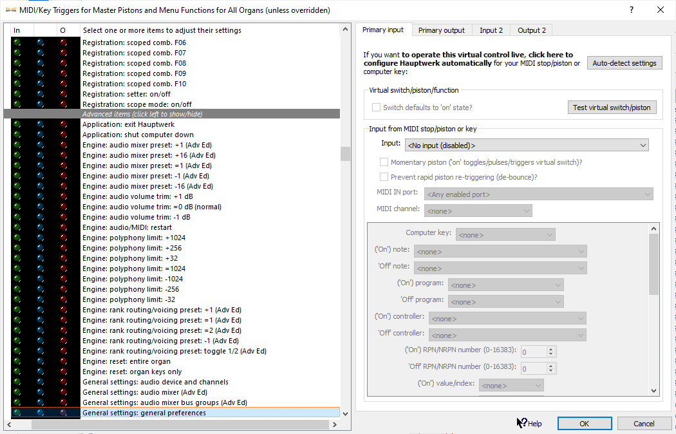Viewport: 676px width, 434px height.
Task: Toggle the Momentary piston checkbox
Action: (x=384, y=162)
